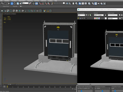Image resolution: width=123 pixels, height=92 pixels.
Task: Click the Select and Place tool
Action: pos(21,4)
